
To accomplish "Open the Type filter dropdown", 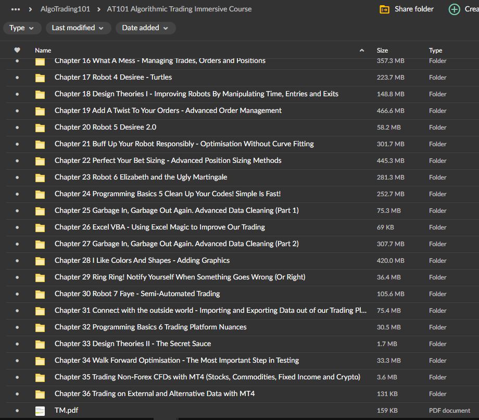I will tap(22, 28).
